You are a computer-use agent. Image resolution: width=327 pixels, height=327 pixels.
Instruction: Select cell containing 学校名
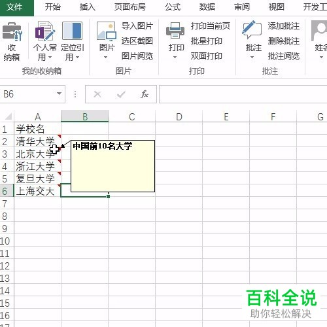tap(37, 129)
